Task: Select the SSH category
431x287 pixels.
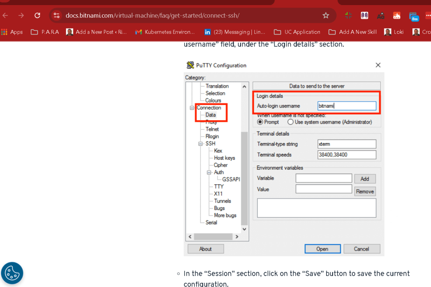Action: (210, 143)
